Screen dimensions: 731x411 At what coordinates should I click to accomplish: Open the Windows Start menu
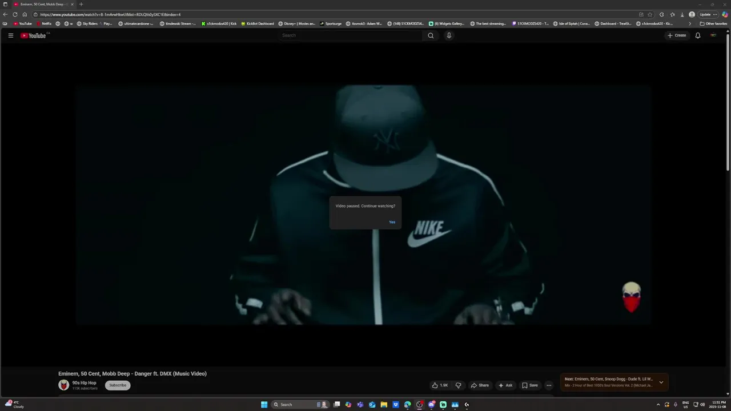point(264,405)
